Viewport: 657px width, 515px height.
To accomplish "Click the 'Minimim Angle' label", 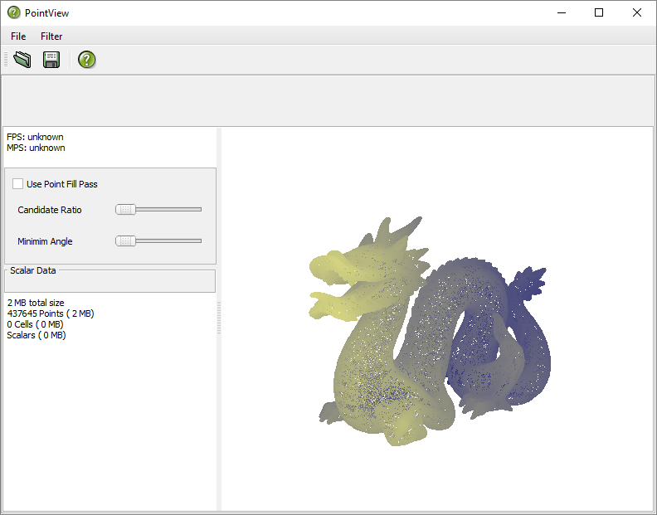I will pyautogui.click(x=45, y=241).
